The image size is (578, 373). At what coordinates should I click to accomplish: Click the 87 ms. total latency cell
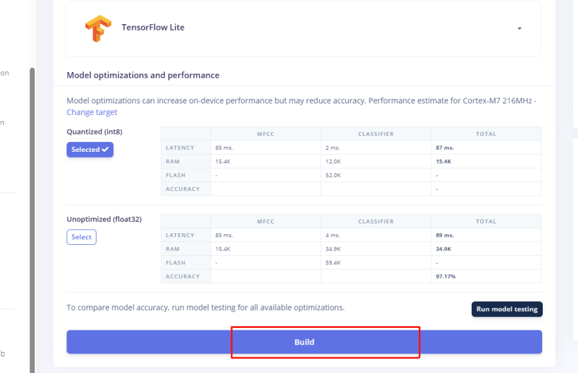click(x=445, y=148)
